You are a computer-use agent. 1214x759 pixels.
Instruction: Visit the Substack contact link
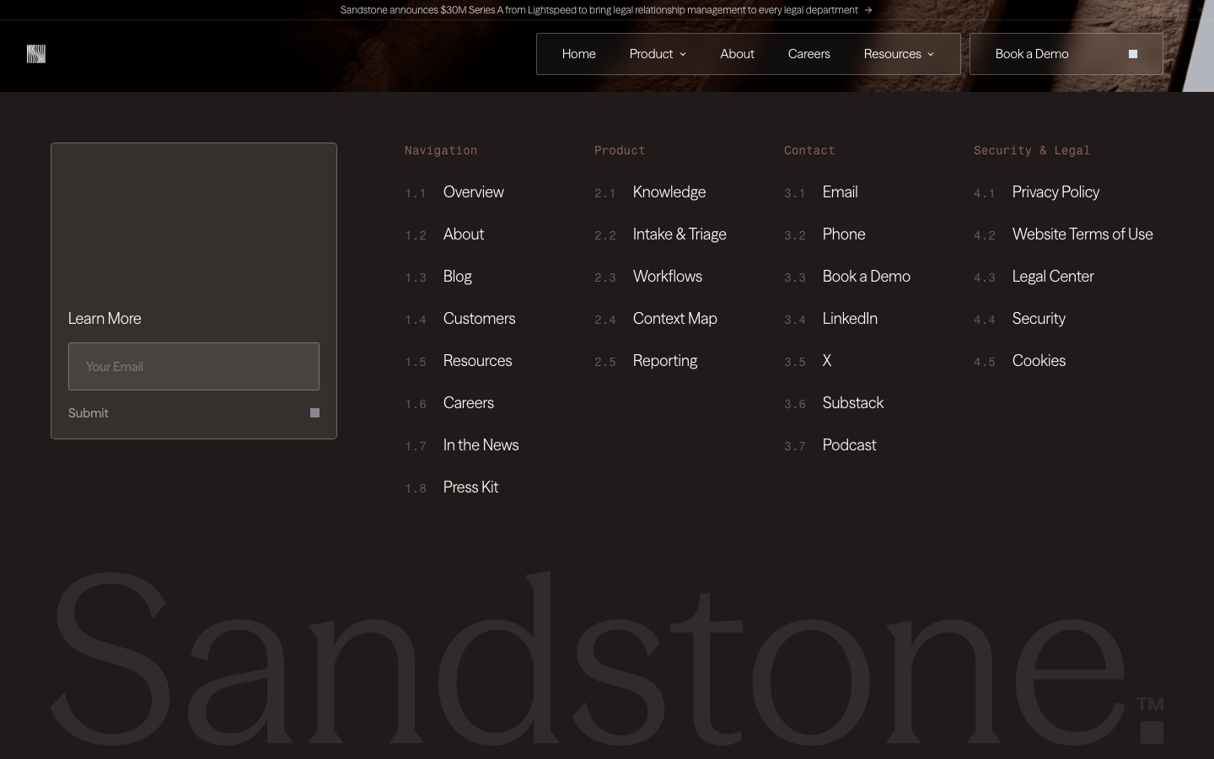[x=853, y=402]
